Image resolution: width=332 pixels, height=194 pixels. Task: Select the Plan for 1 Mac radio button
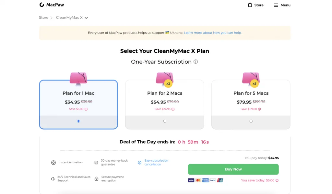(78, 121)
